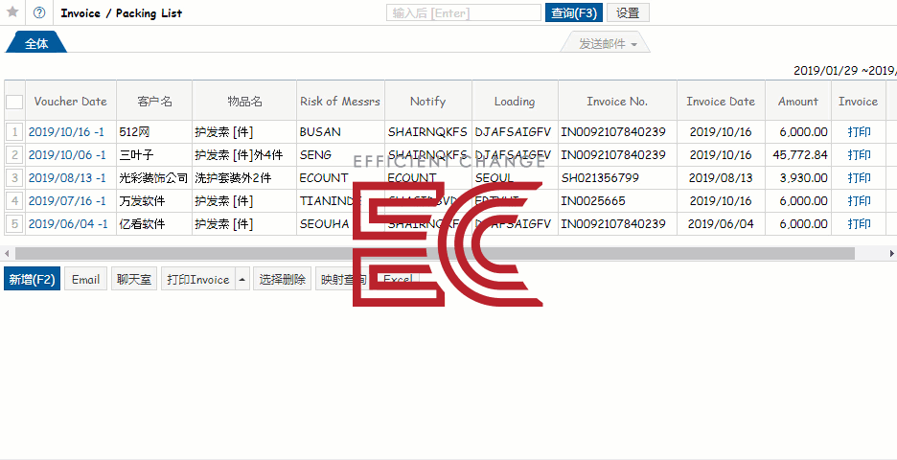The width and height of the screenshot is (897, 460).
Task: Click customer cell 万发软件
Action: pos(154,201)
